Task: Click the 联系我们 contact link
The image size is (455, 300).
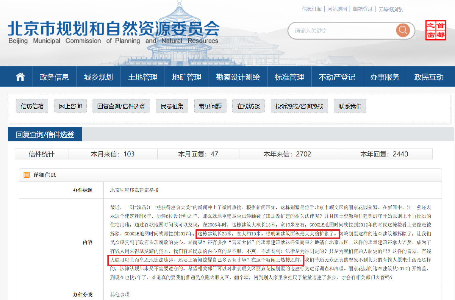Action: click(x=350, y=106)
